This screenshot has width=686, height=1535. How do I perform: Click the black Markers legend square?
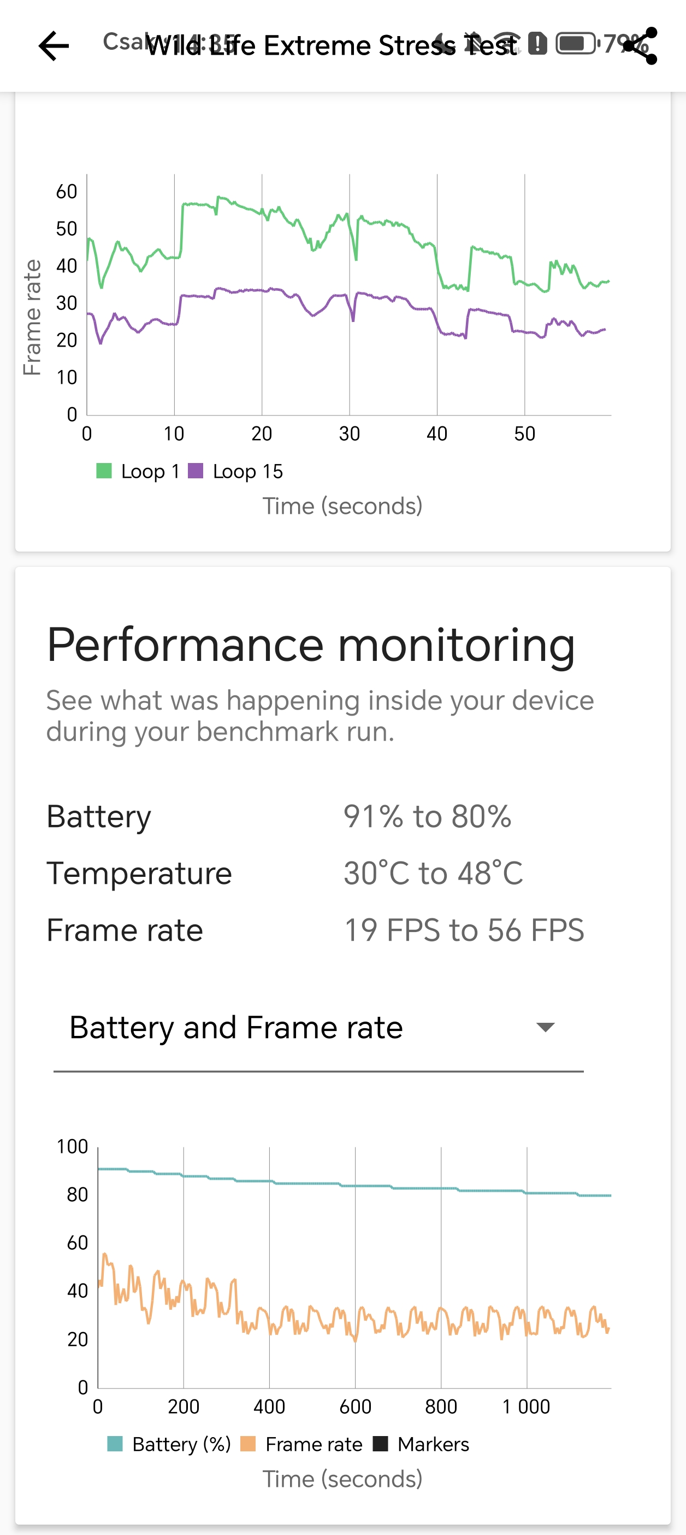coord(380,1444)
